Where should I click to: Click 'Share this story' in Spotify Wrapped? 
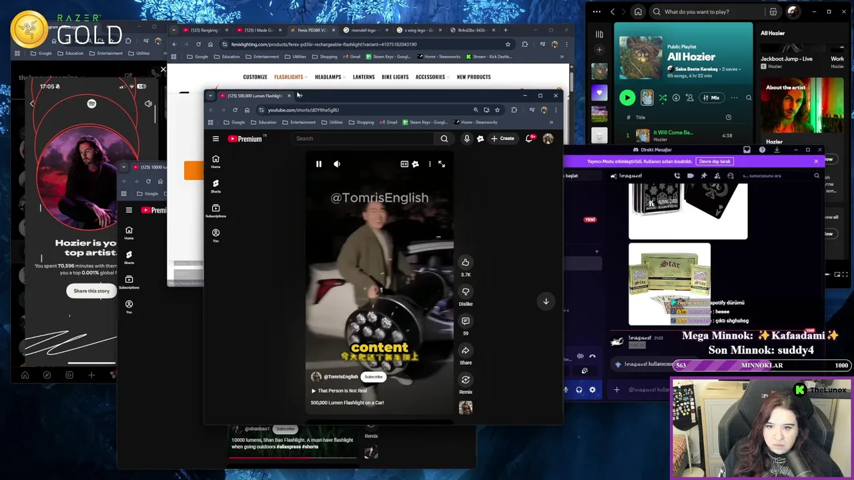[91, 291]
